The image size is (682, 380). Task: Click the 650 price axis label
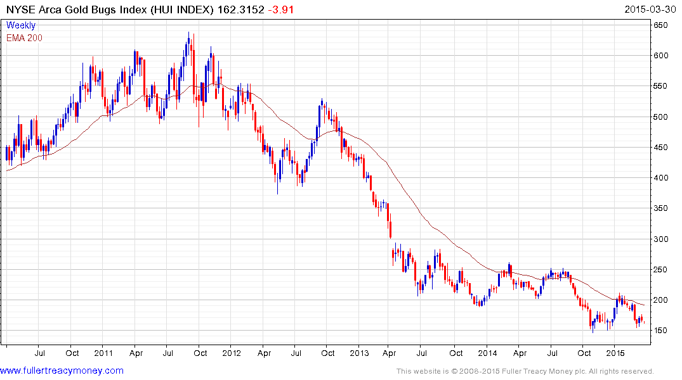click(x=660, y=25)
